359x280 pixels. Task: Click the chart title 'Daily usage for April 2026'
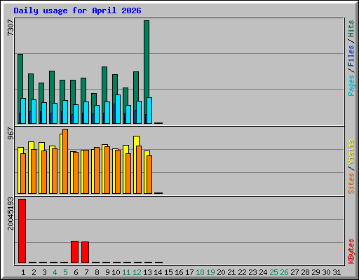click(77, 10)
